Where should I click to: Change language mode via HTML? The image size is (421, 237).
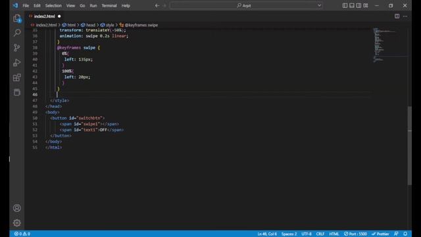(x=334, y=234)
